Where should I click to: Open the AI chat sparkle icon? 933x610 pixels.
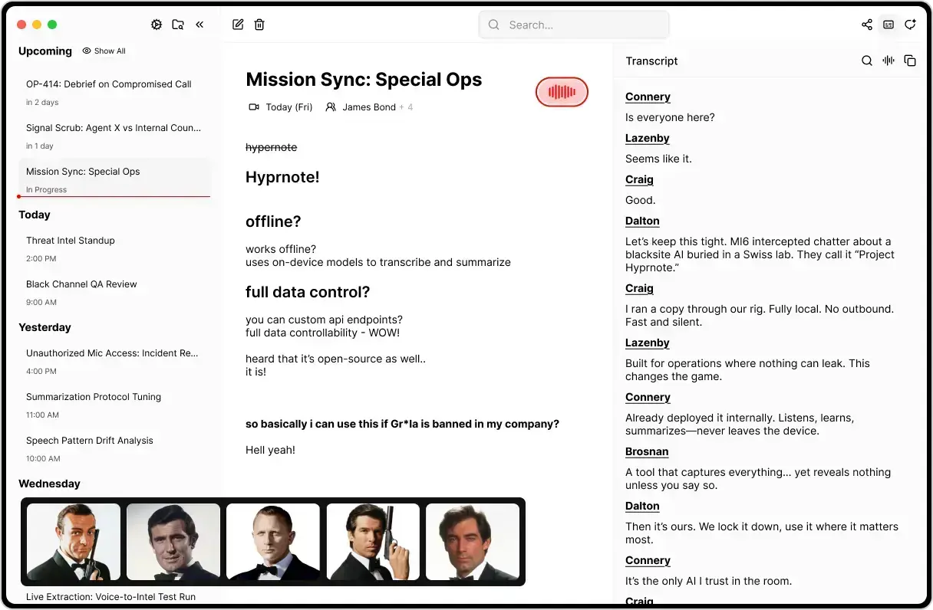click(910, 24)
